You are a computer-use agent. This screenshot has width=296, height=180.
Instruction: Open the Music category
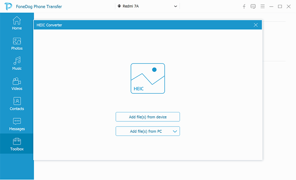(x=17, y=64)
